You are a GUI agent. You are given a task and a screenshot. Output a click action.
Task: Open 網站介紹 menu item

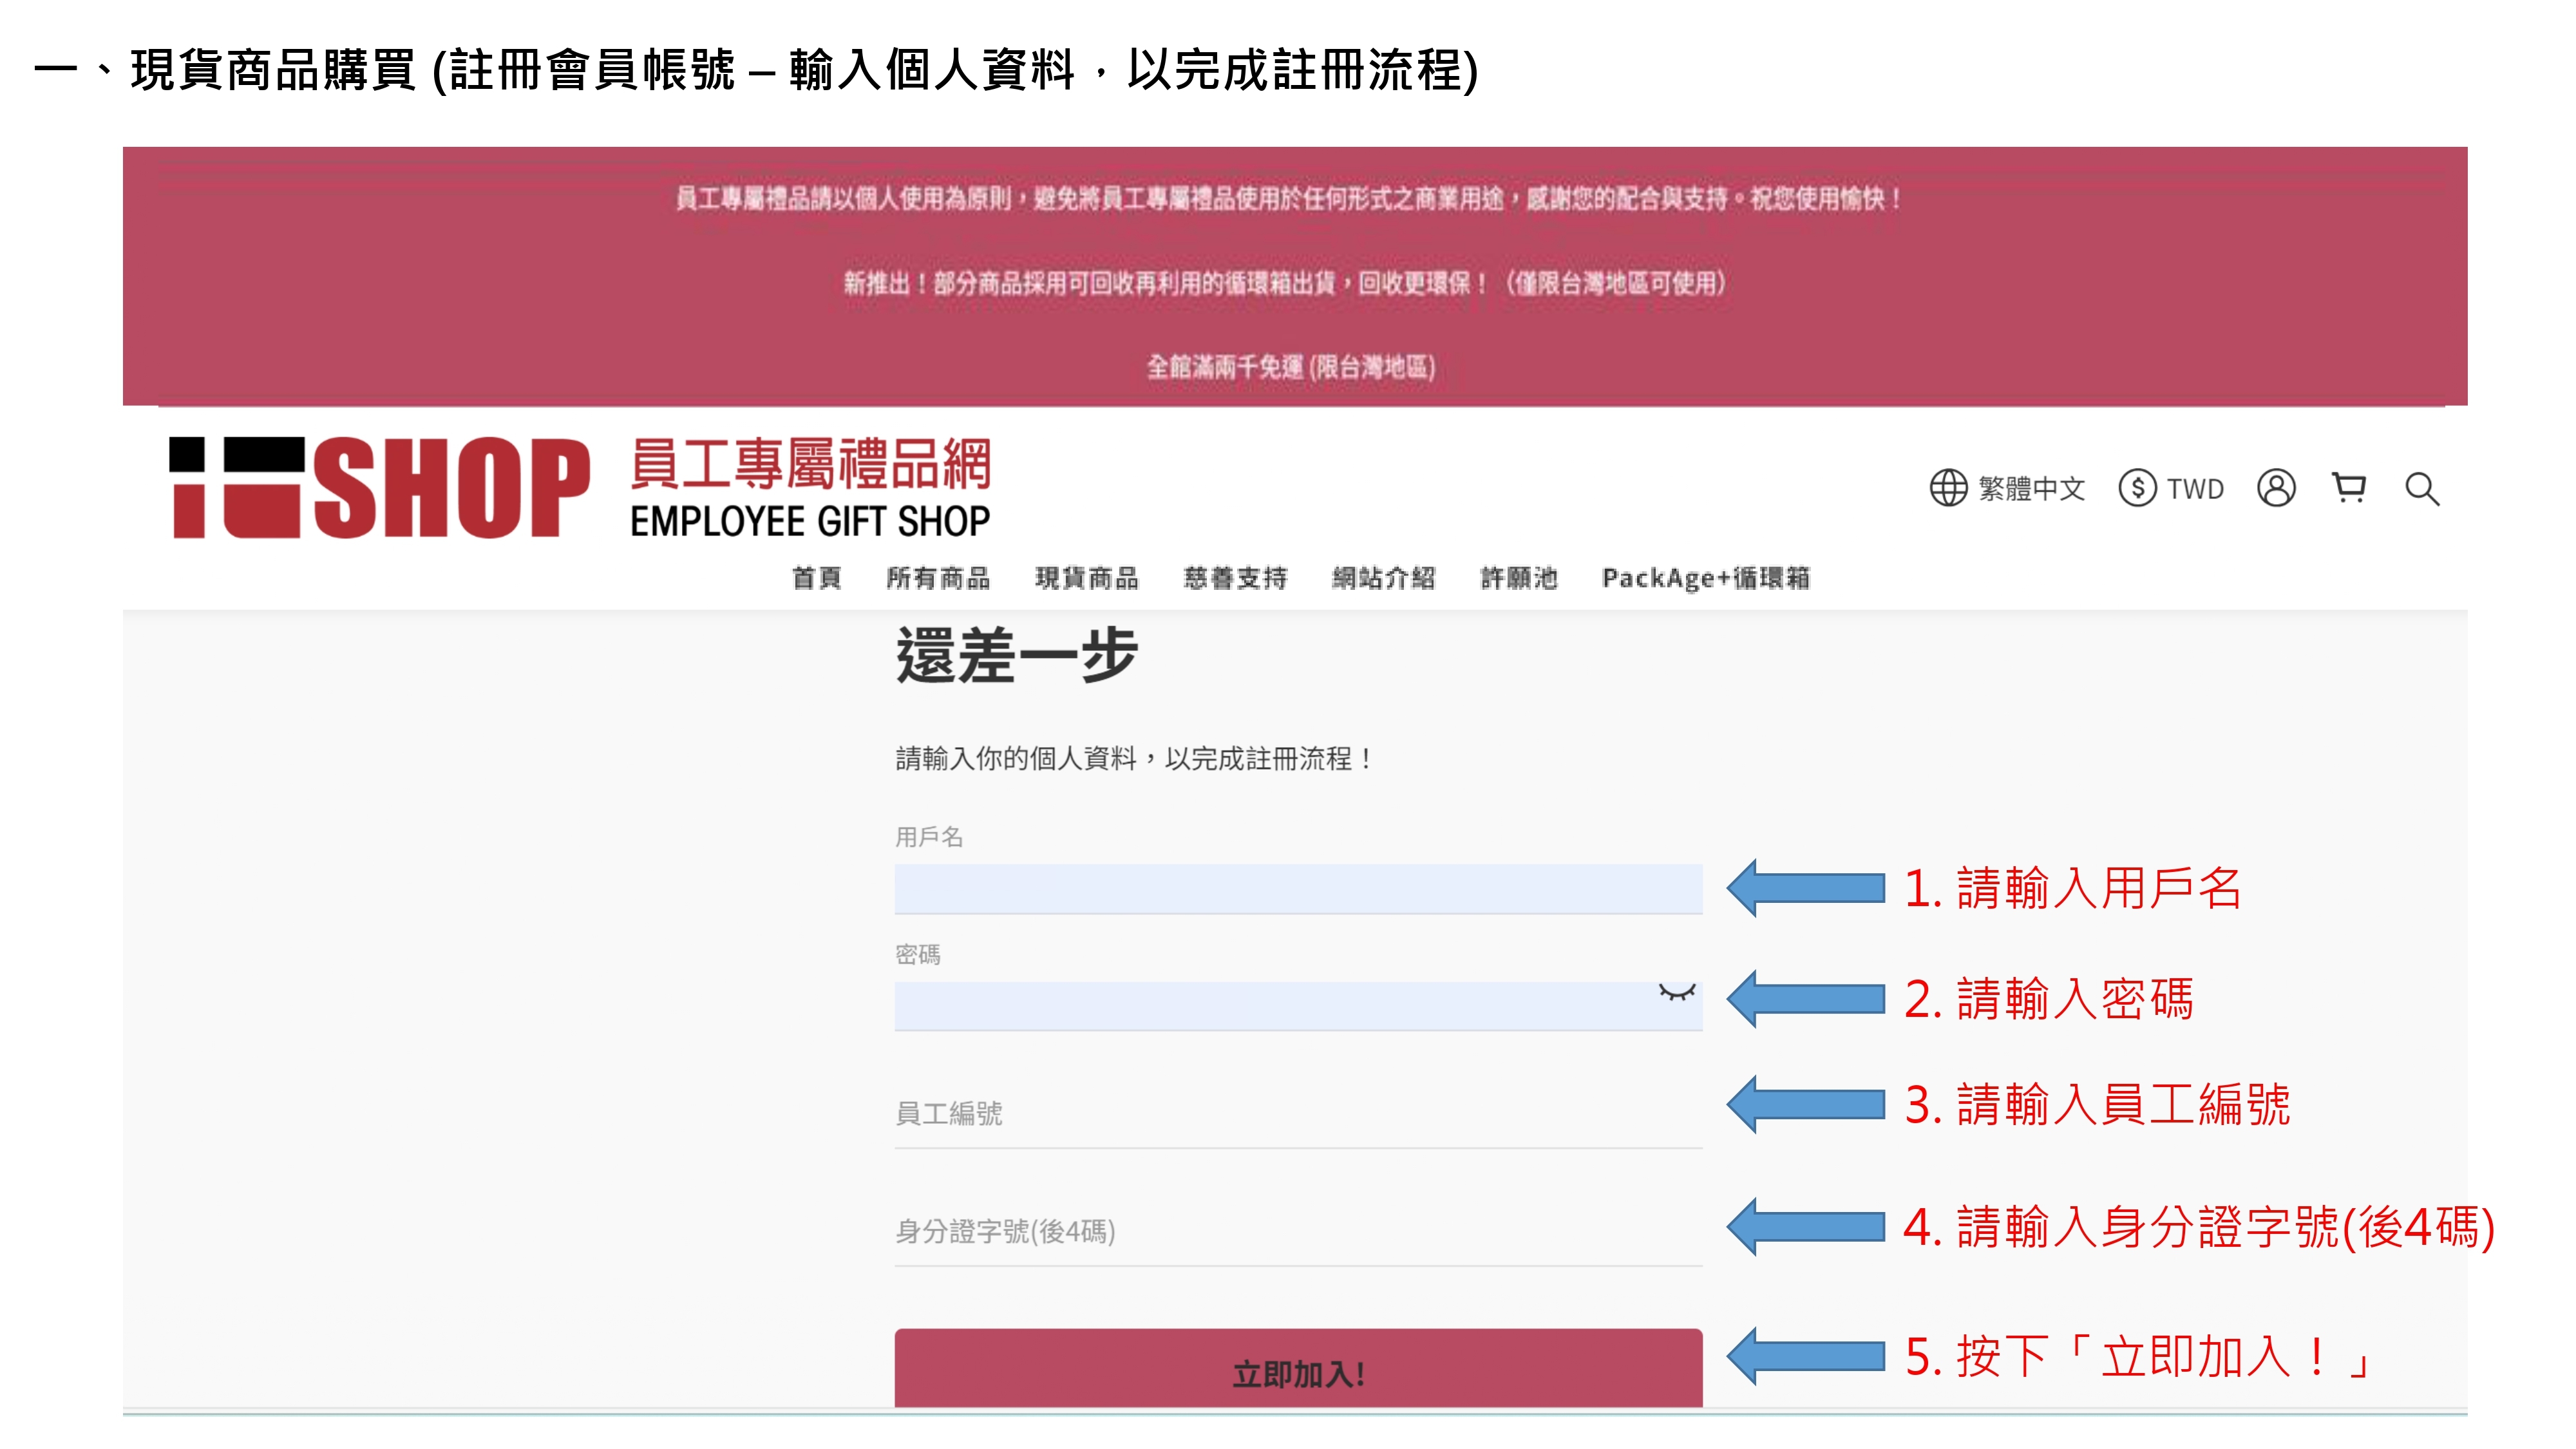1384,578
